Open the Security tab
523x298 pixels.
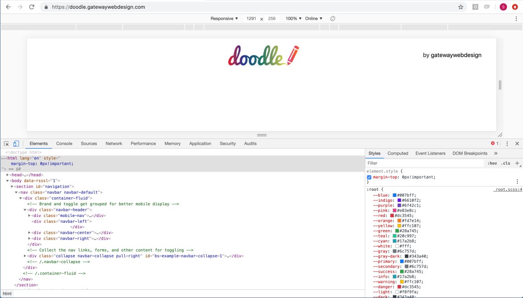(x=228, y=143)
